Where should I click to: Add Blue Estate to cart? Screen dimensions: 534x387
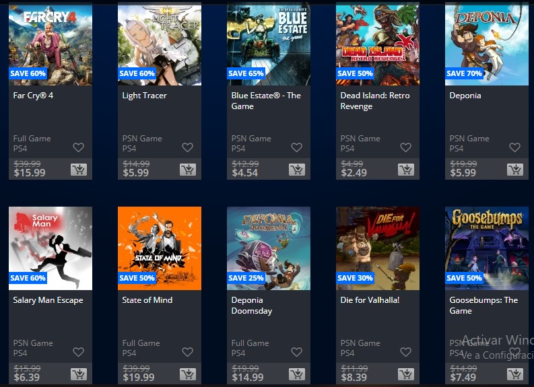(297, 170)
